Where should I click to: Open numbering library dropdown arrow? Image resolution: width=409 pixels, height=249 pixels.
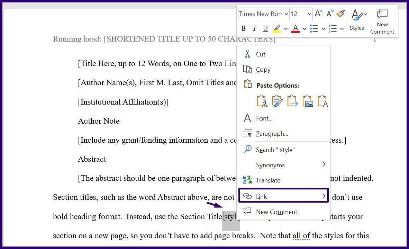tap(342, 29)
